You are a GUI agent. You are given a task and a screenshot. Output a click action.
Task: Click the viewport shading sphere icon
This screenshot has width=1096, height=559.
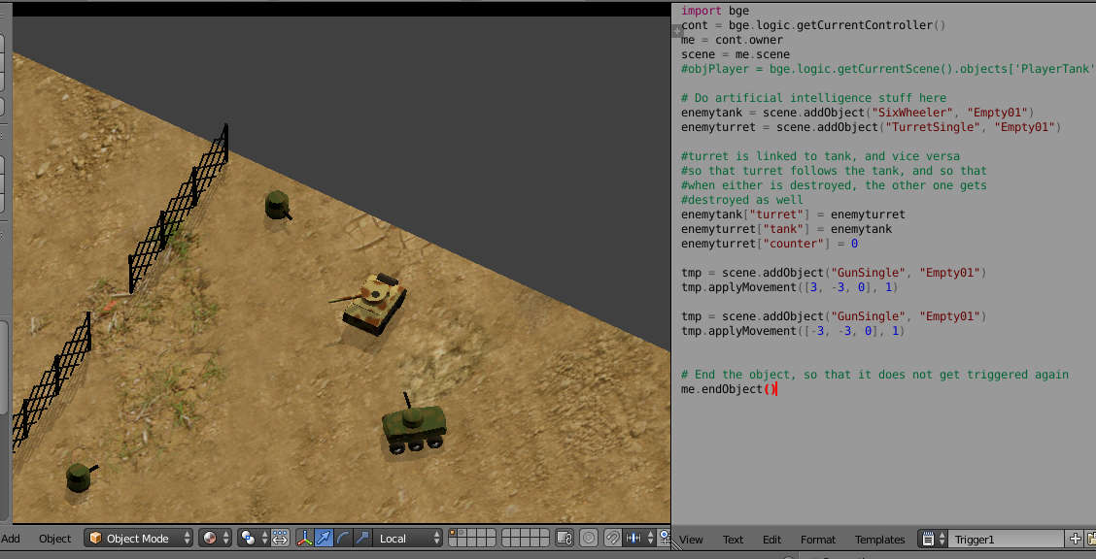click(x=211, y=538)
